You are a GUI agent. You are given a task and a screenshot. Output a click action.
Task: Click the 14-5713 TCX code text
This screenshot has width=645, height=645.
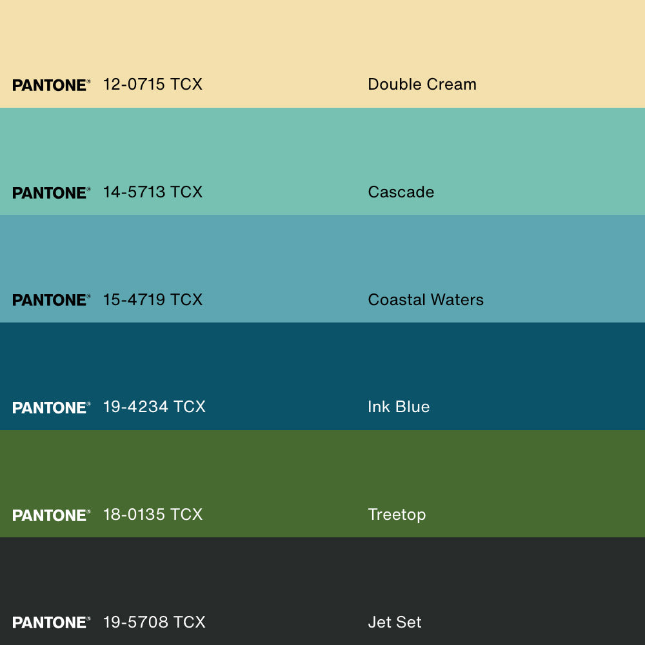[153, 192]
